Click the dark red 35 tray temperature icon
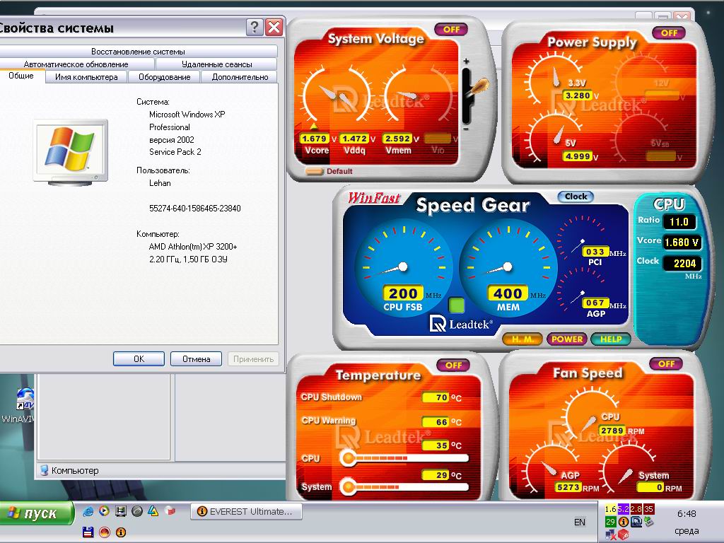 [649, 509]
